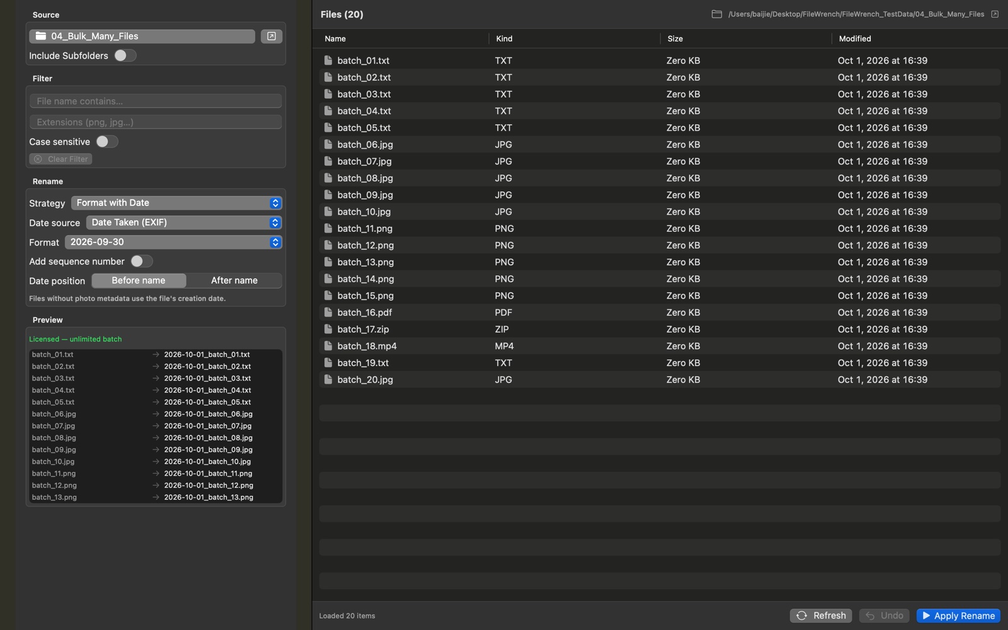
Task: Click preview entry 2026-10-01_batch_13.png
Action: click(209, 497)
